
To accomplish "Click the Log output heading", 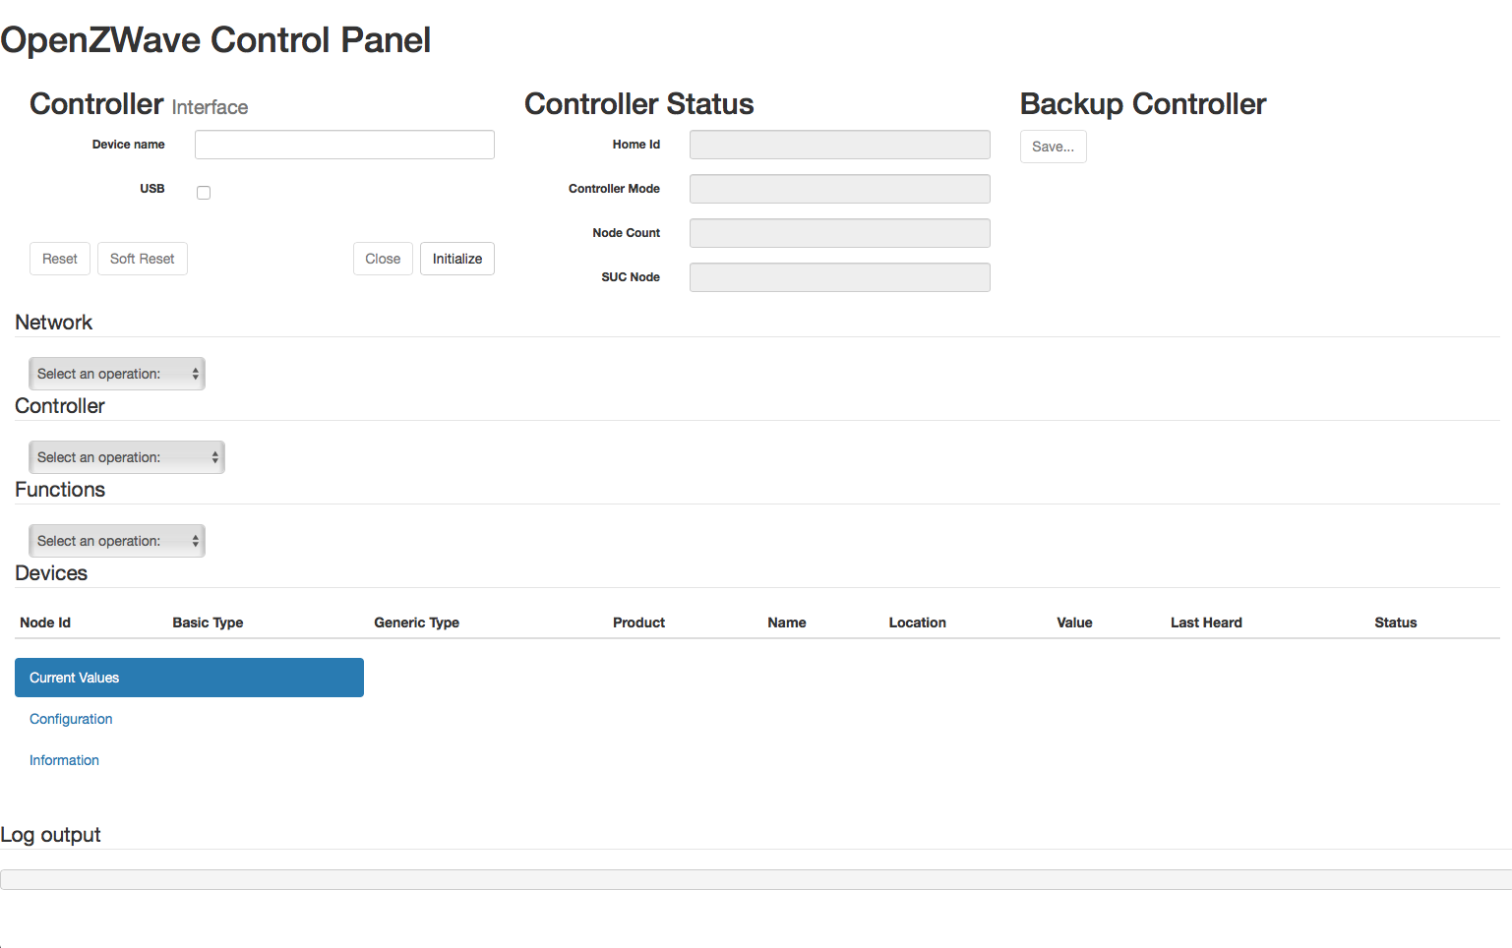I will coord(50,835).
